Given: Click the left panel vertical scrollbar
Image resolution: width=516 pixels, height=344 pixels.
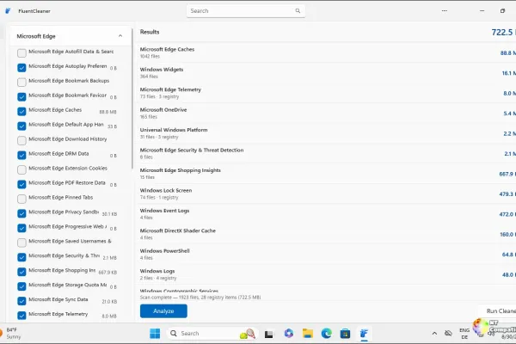Looking at the screenshot, I should pos(132,99).
